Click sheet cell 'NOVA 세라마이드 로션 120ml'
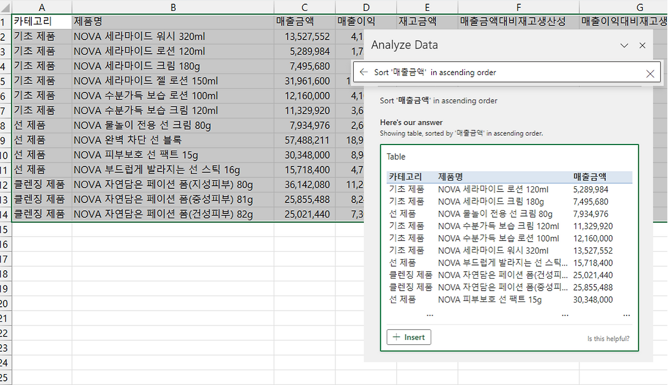This screenshot has width=669, height=385. coord(173,51)
